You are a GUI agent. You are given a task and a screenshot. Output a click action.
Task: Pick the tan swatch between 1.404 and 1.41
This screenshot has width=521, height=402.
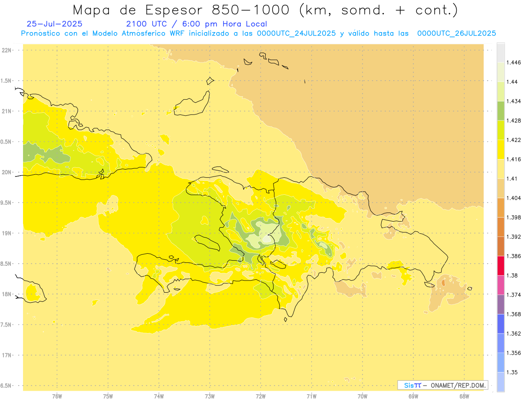pyautogui.click(x=501, y=188)
